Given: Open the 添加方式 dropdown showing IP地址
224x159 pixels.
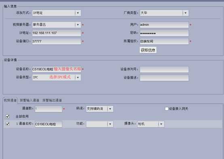Looking at the screenshot, I should click(x=57, y=13).
